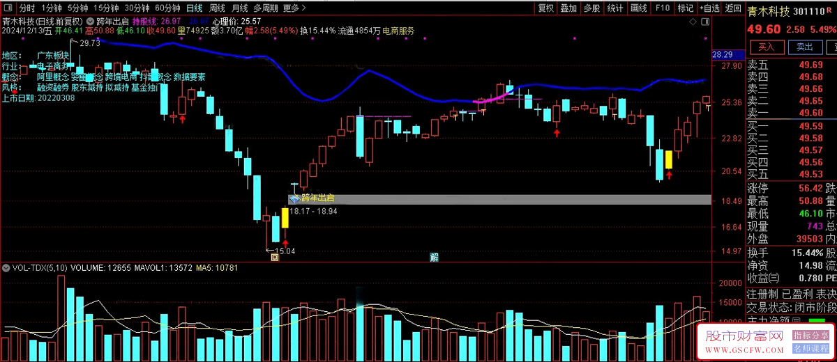Select the 1分钟 period tab
Viewport: 837px width, 362px height.
[52, 8]
